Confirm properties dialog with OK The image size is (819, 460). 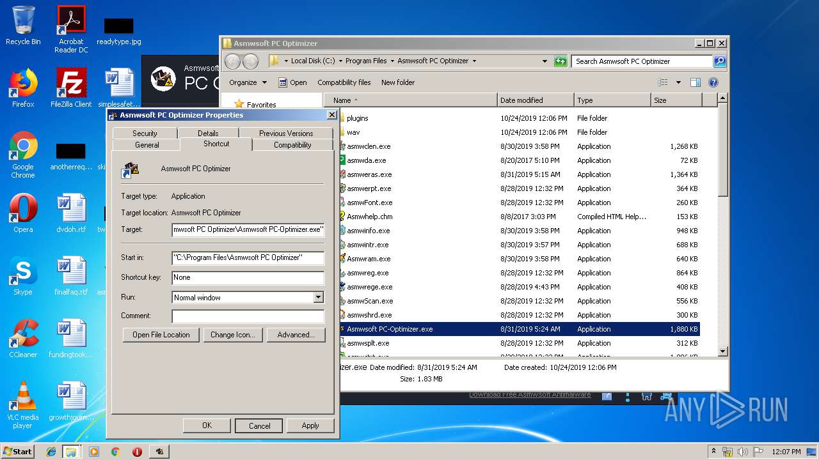[207, 425]
